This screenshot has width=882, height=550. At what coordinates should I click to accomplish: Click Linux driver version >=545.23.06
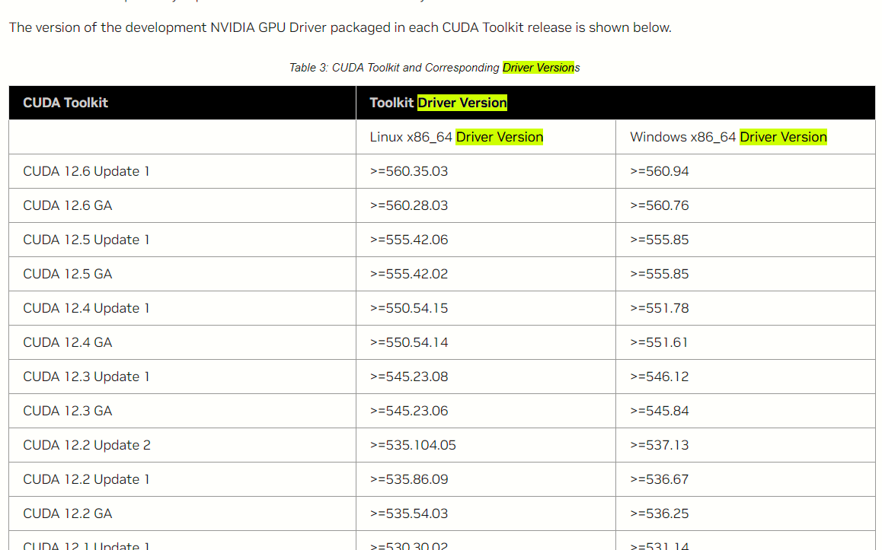pos(409,411)
